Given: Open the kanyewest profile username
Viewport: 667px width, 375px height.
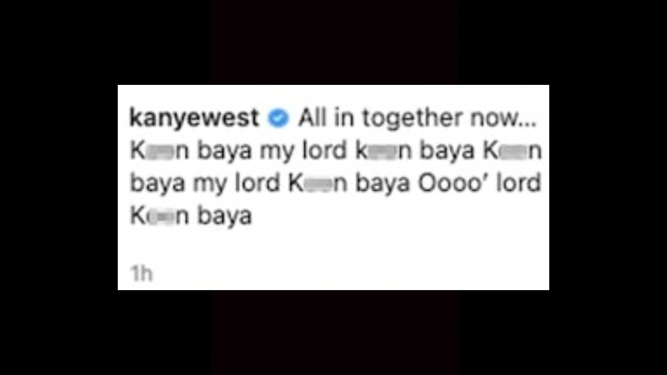Looking at the screenshot, I should point(194,118).
